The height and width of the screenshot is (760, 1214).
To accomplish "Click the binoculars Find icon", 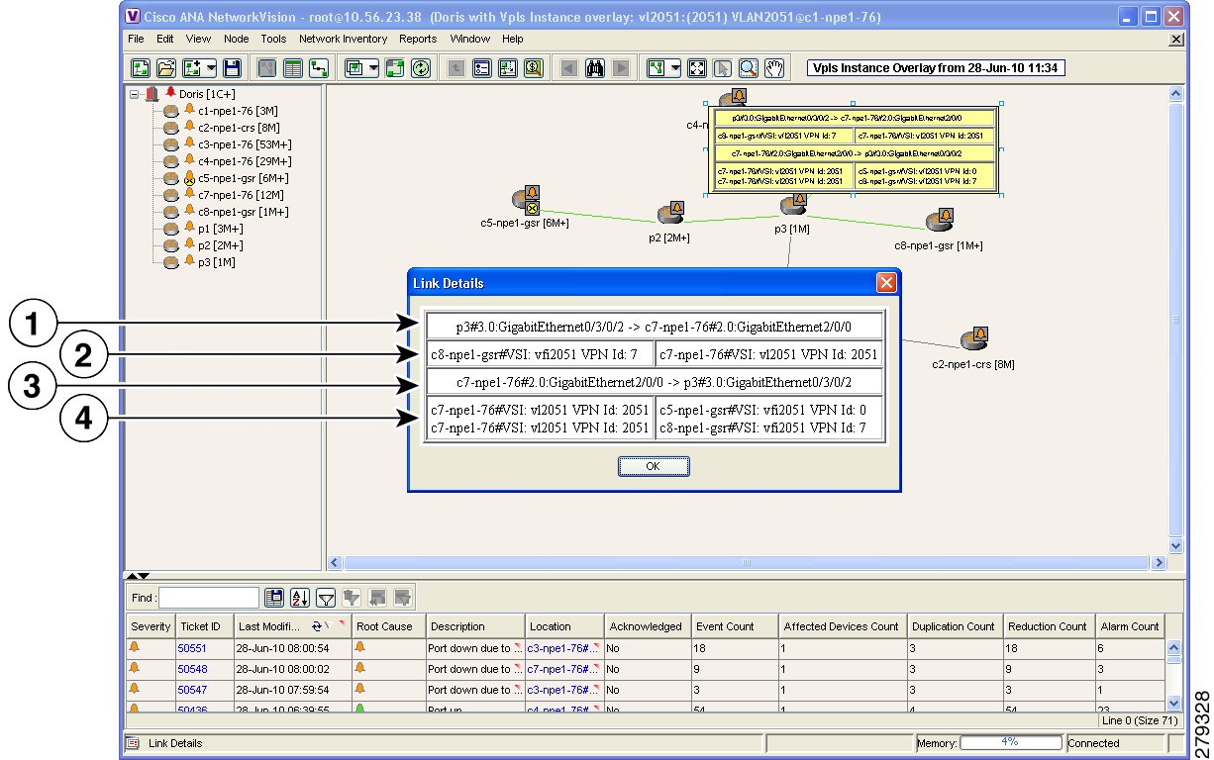I will pyautogui.click(x=595, y=68).
